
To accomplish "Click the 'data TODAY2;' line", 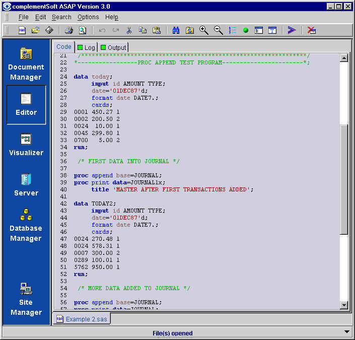I will [95, 203].
